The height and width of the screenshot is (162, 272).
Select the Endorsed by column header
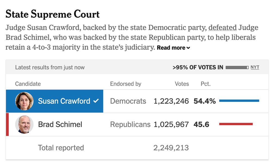[x=126, y=84]
